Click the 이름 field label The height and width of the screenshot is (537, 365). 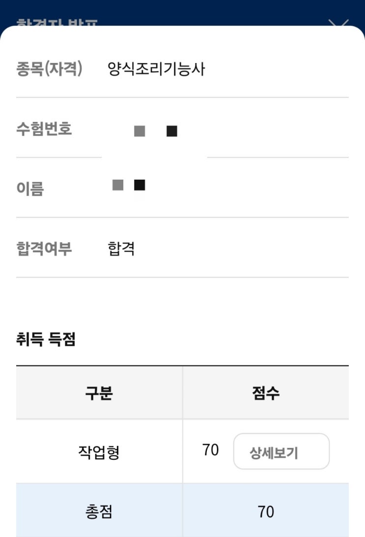(30, 189)
